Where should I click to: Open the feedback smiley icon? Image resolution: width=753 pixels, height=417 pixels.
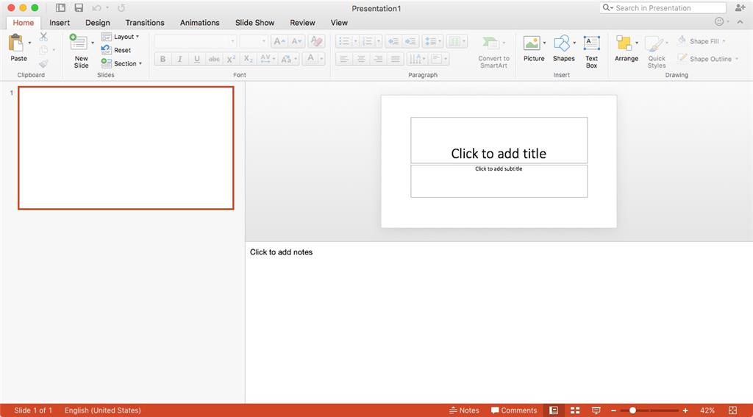pos(719,21)
